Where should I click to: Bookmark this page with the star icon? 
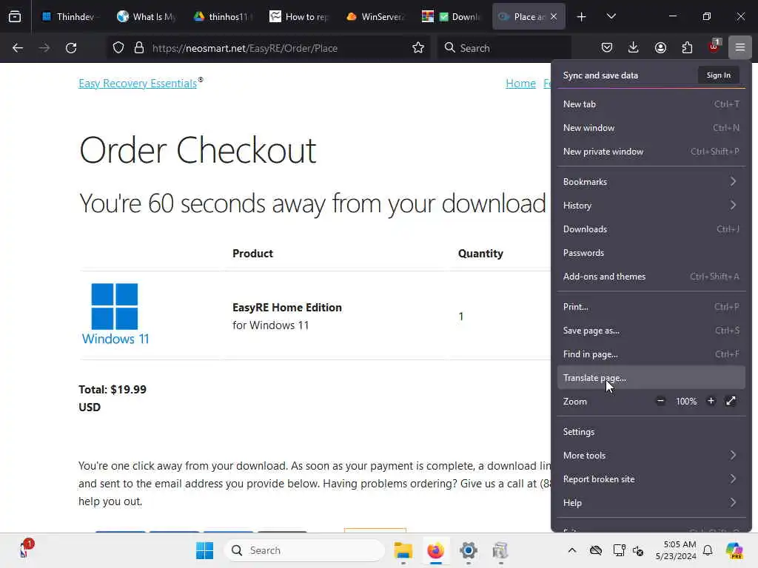(x=418, y=48)
